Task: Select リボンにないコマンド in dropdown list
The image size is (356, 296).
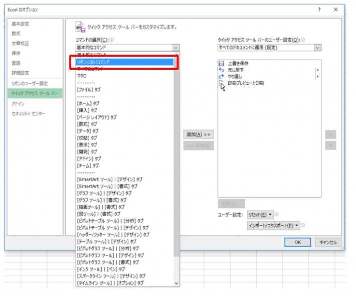Action: pos(125,62)
